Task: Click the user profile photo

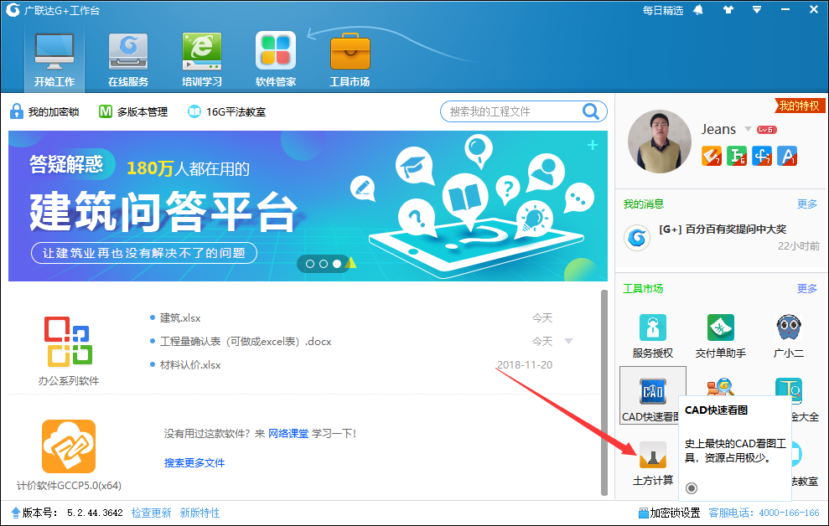Action: (x=660, y=142)
